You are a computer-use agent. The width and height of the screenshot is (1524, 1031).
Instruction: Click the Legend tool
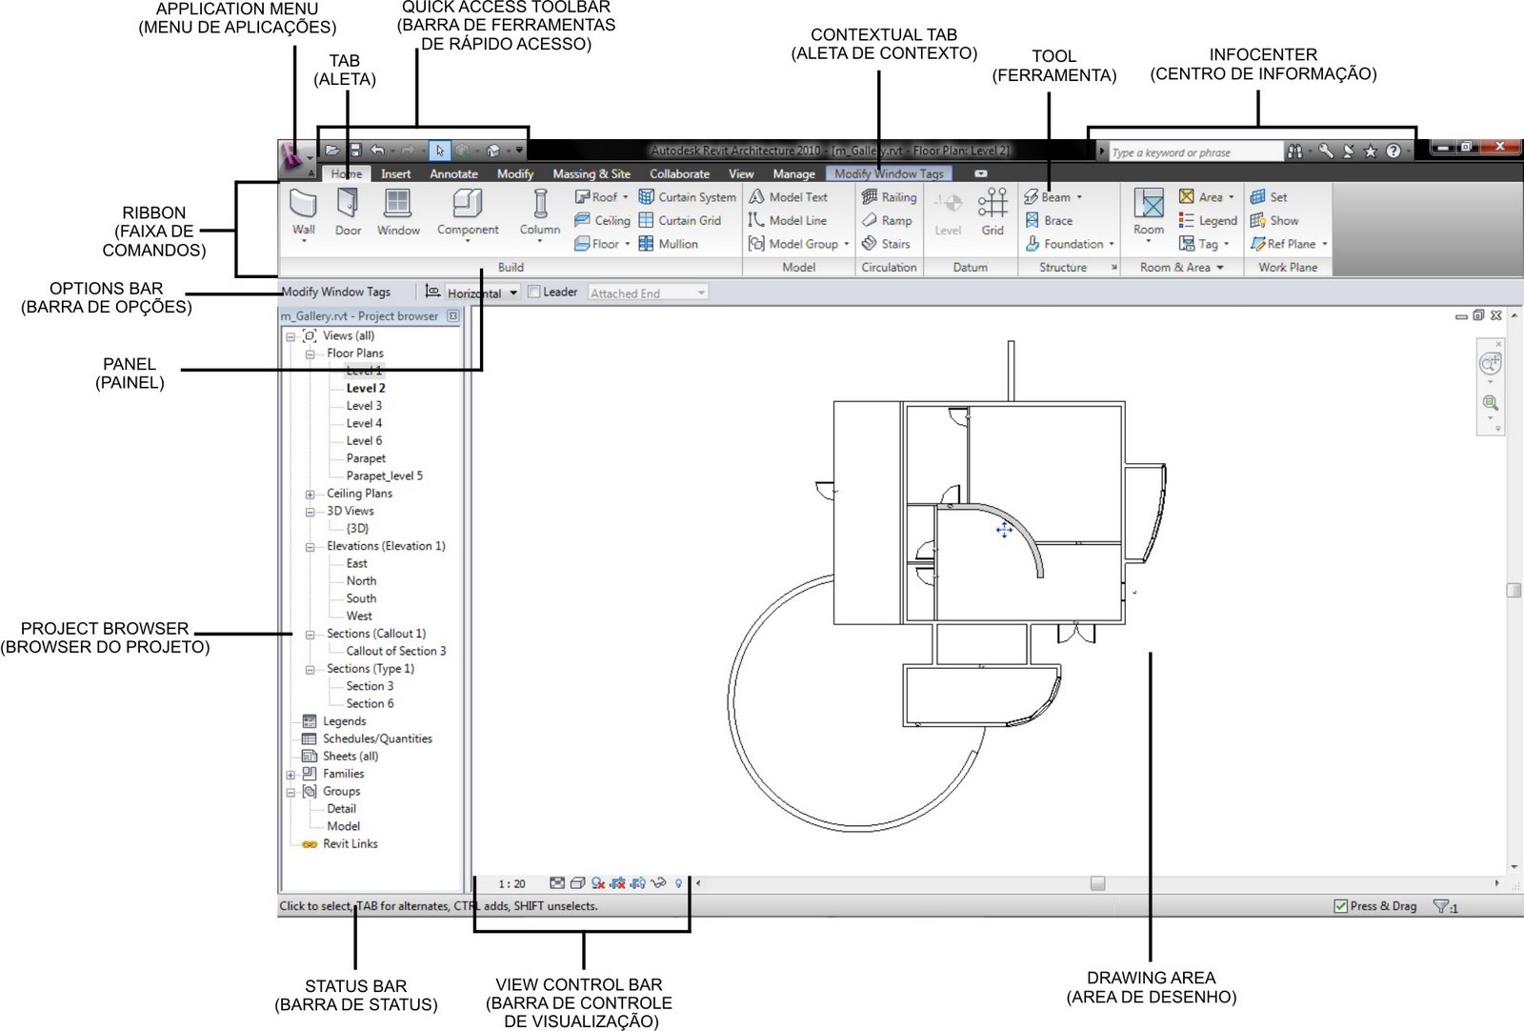pos(1208,220)
